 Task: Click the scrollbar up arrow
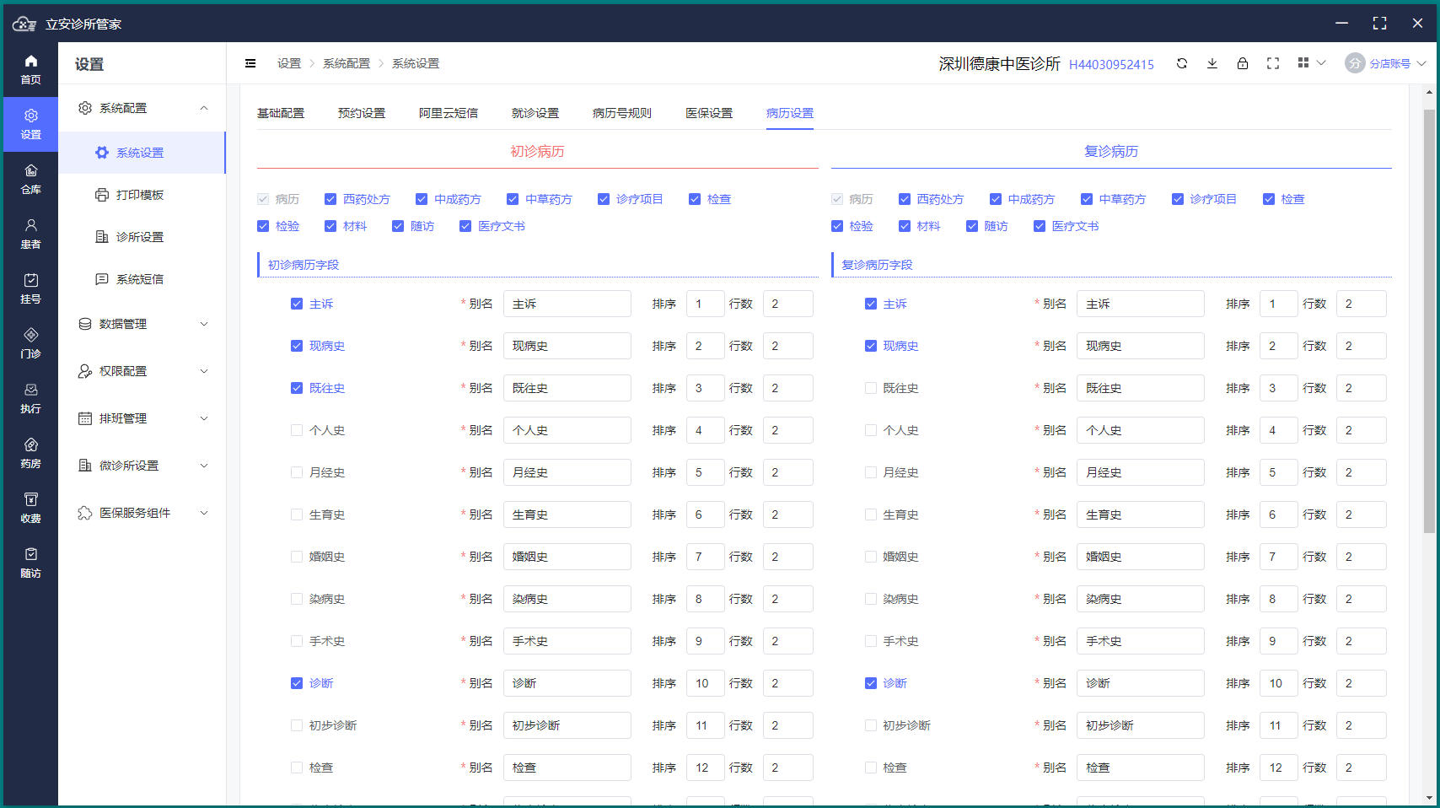pos(1429,92)
